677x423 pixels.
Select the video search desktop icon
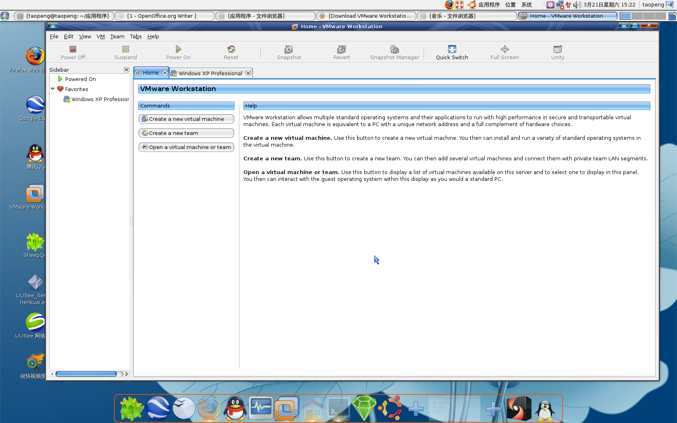35,363
